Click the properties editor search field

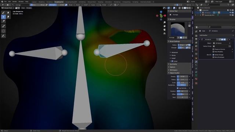(x=214, y=27)
